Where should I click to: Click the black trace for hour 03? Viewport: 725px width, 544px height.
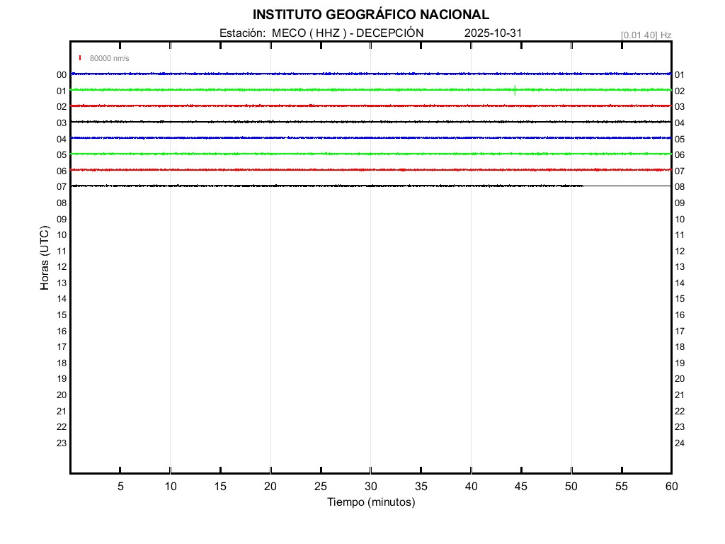283,122
